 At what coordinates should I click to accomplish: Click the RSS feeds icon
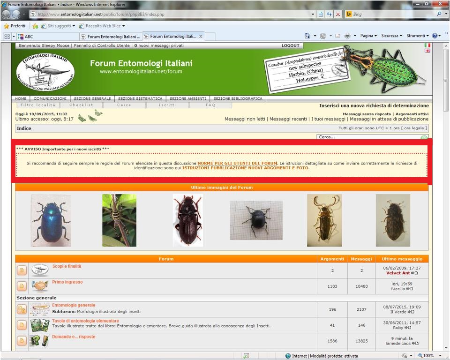click(x=323, y=36)
